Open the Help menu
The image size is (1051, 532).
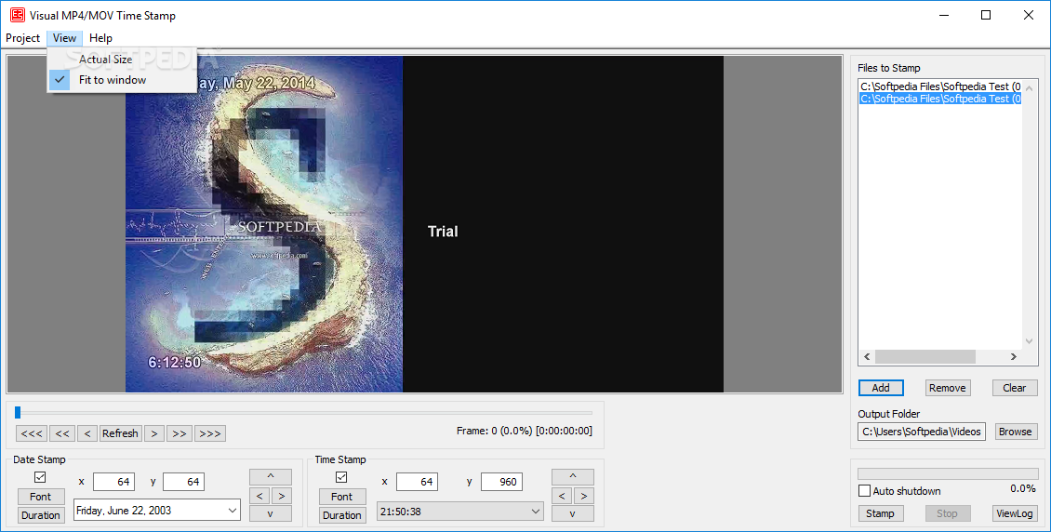point(100,38)
